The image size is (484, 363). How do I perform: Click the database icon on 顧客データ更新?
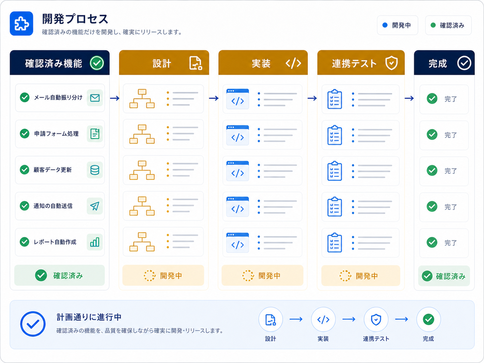pos(95,170)
